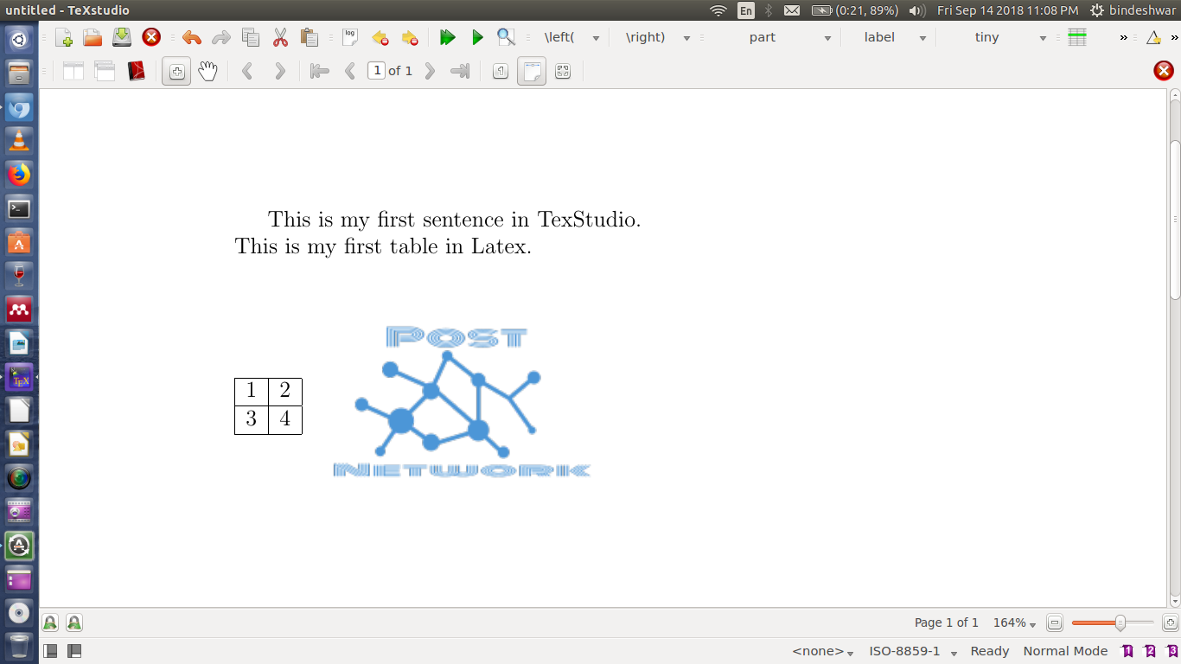Toggle fit-to-width view mode

pos(532,71)
